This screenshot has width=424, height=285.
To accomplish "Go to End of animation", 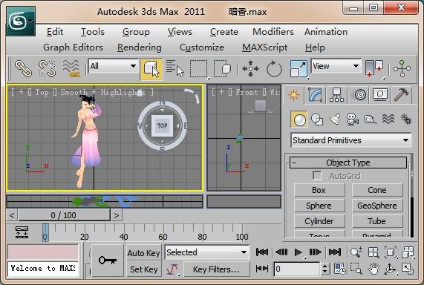I will [335, 252].
